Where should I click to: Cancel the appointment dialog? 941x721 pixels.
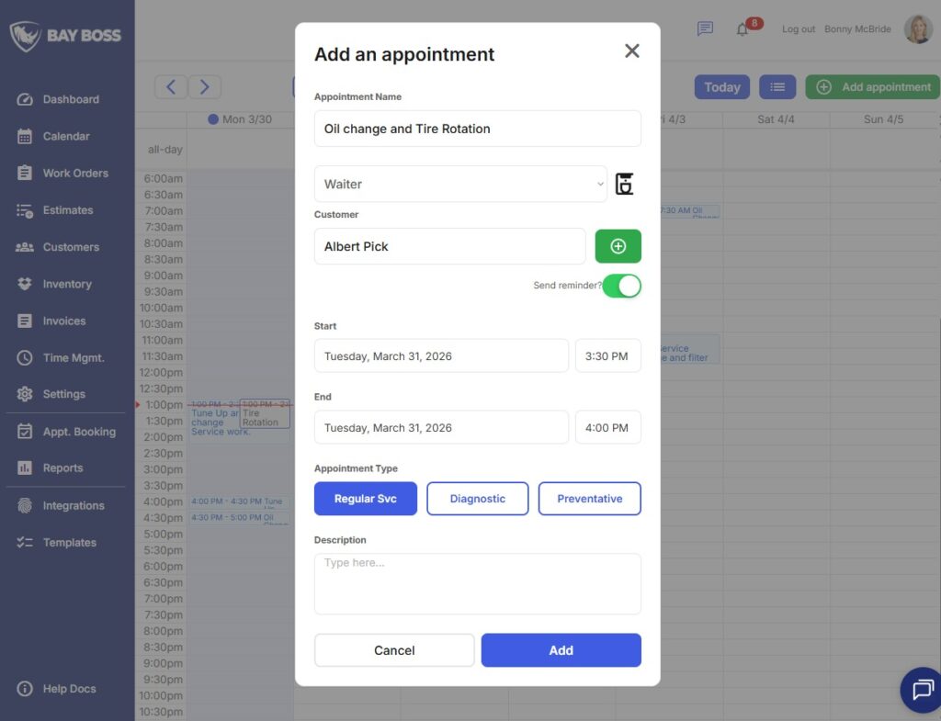pos(393,649)
